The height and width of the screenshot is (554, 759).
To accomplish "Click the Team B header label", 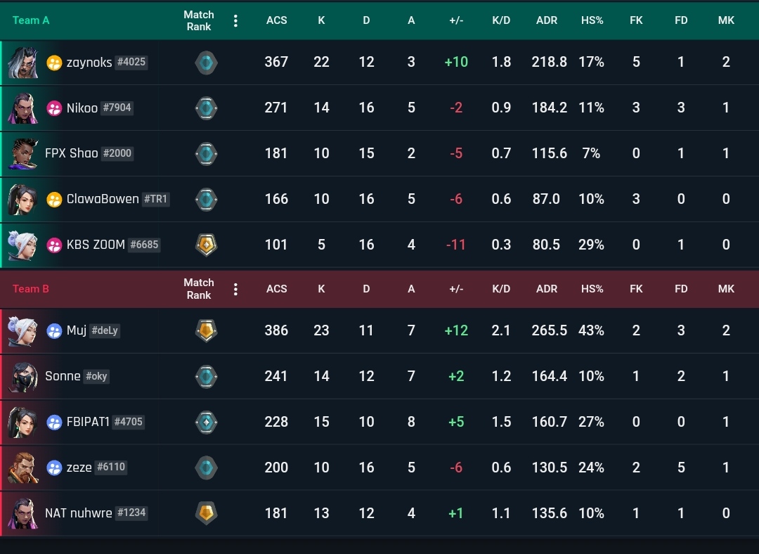I will point(30,289).
